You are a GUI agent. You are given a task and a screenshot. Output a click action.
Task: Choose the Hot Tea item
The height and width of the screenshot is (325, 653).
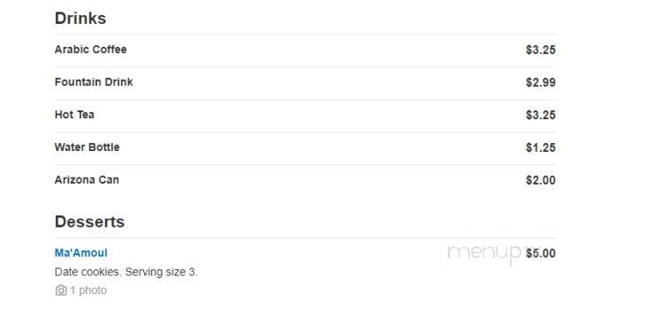[74, 115]
